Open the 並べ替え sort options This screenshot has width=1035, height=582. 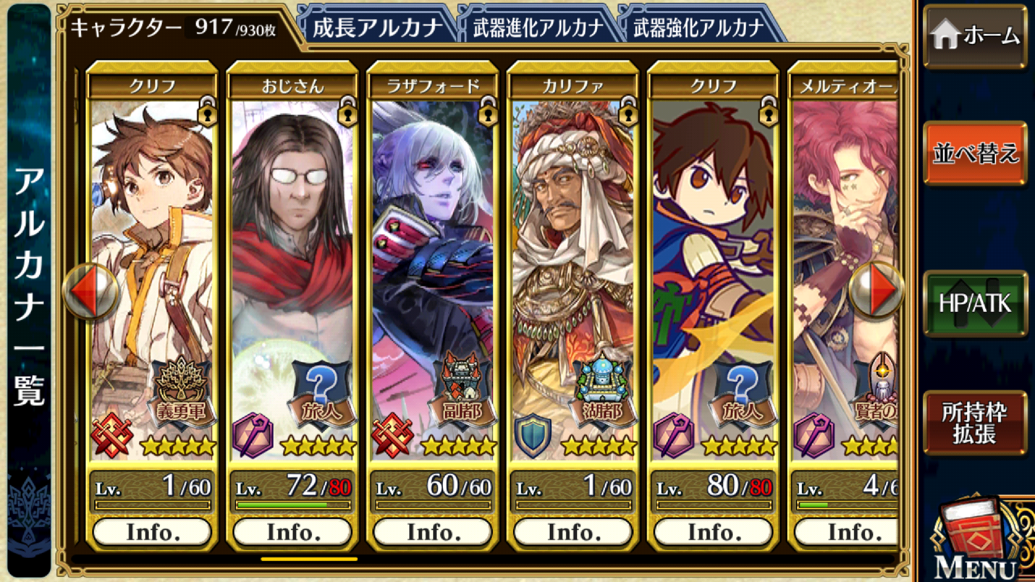pyautogui.click(x=975, y=154)
